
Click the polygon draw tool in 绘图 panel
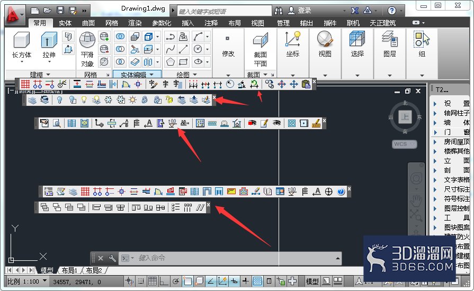(171, 61)
